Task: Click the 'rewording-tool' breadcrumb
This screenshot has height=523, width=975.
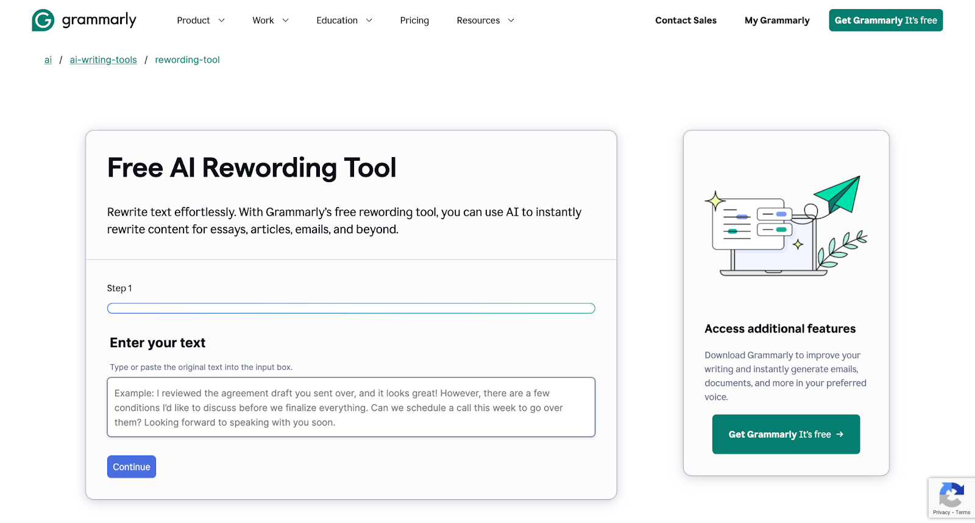Action: [x=187, y=60]
